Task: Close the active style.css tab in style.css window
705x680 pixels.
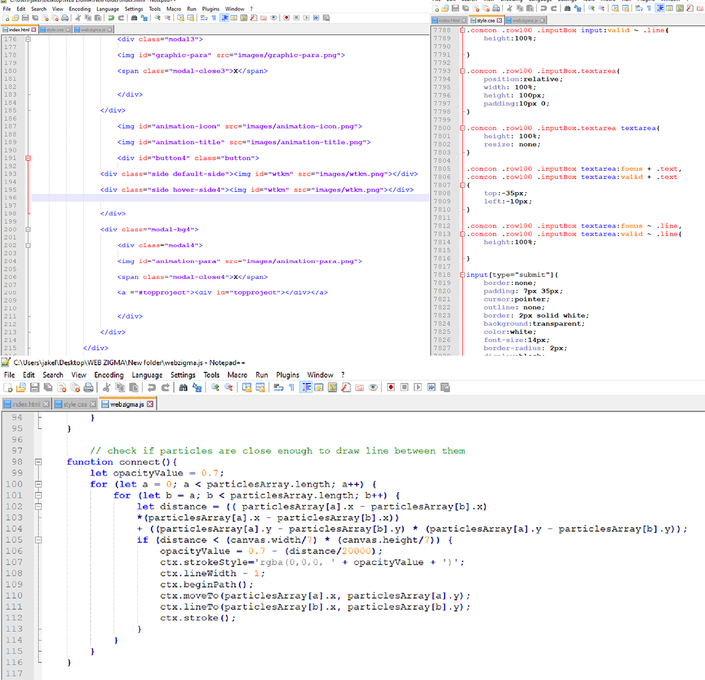Action: (499, 21)
